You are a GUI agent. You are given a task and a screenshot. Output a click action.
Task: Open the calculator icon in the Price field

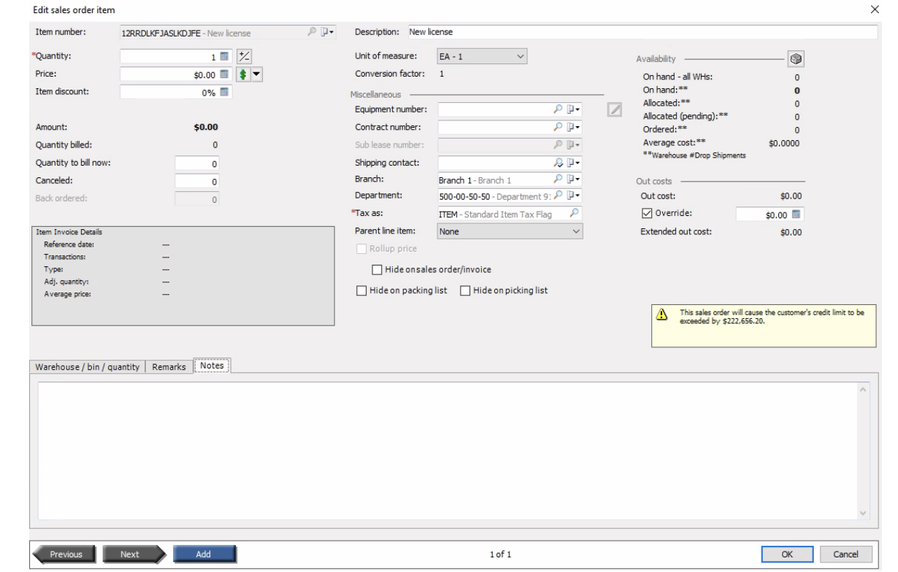(x=225, y=74)
